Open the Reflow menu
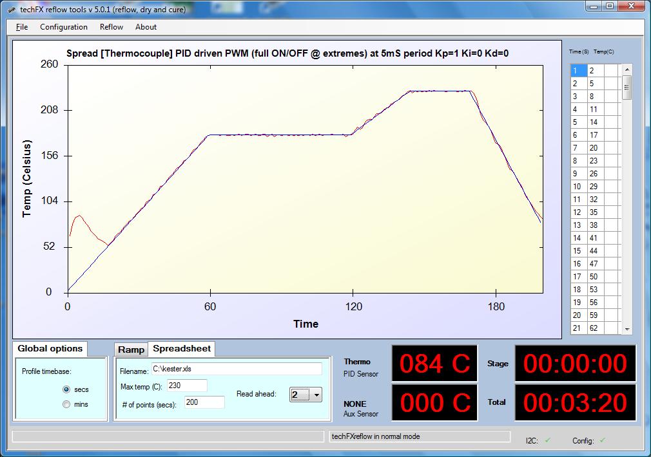Image resolution: width=651 pixels, height=457 pixels. (x=112, y=27)
